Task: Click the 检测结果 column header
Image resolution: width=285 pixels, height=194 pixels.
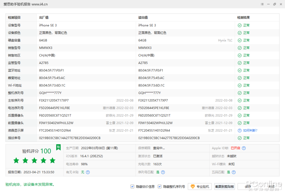Action: (243, 18)
